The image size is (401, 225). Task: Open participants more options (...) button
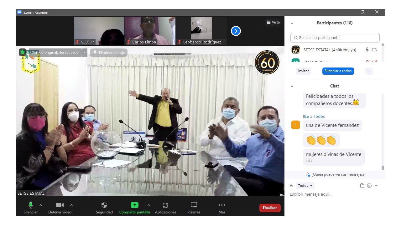pyautogui.click(x=369, y=71)
